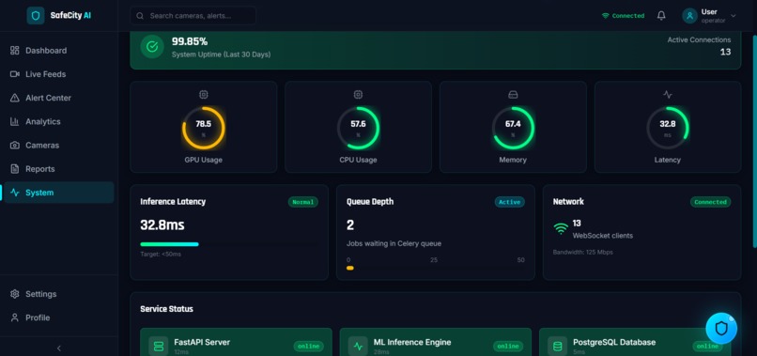Navigate to Reports
The height and width of the screenshot is (356, 757).
point(59,168)
